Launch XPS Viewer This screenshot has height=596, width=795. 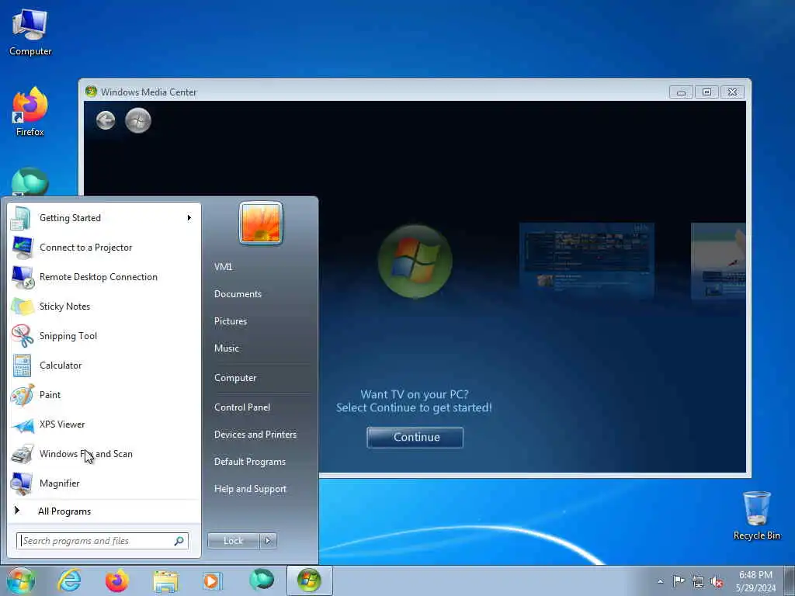[x=104, y=424]
